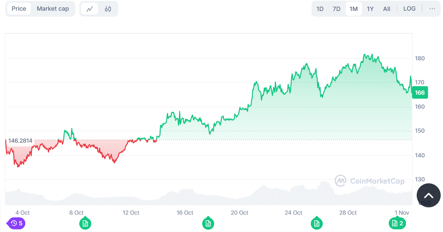The image size is (443, 232).
Task: Select the 1M time range
Action: coord(353,9)
